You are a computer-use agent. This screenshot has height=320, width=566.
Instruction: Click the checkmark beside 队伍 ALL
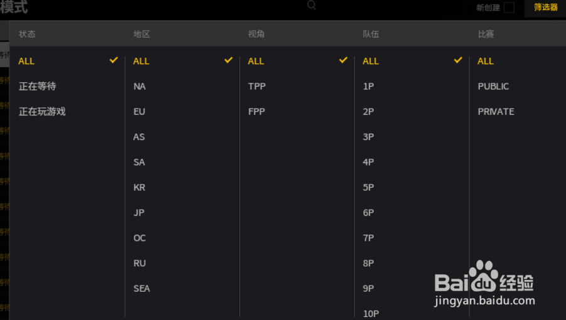click(x=458, y=60)
